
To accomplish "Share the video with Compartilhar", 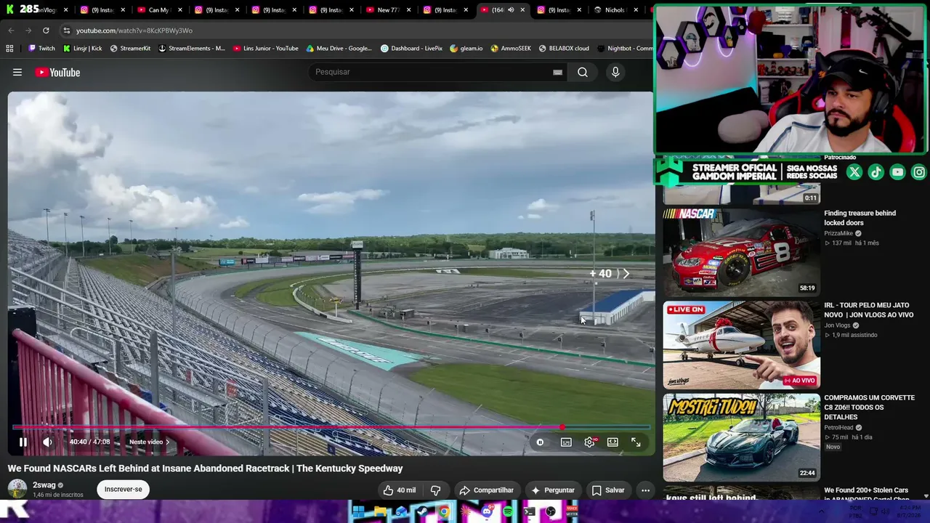I will click(487, 490).
